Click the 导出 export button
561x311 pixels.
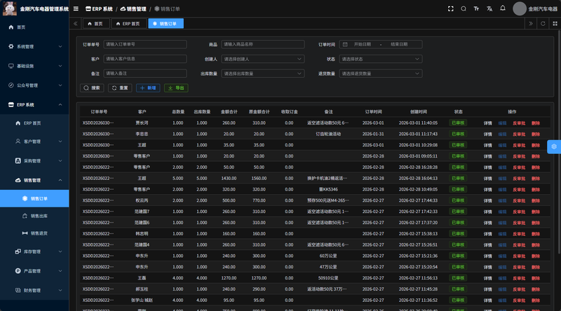click(176, 88)
